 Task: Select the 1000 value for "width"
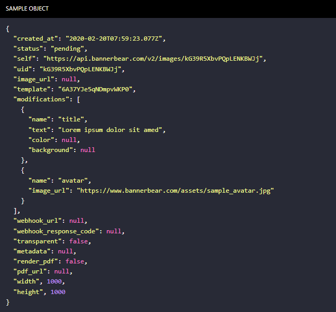(x=54, y=282)
